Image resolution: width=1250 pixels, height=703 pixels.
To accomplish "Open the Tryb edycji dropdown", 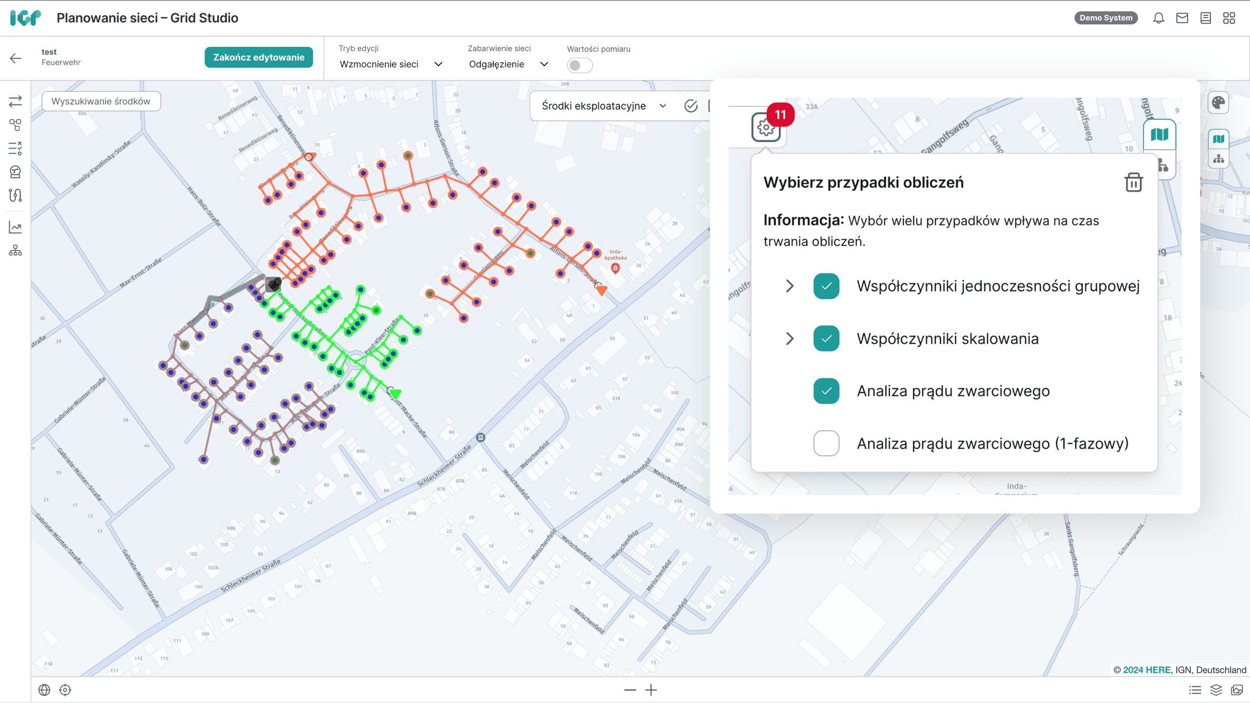I will [x=391, y=64].
